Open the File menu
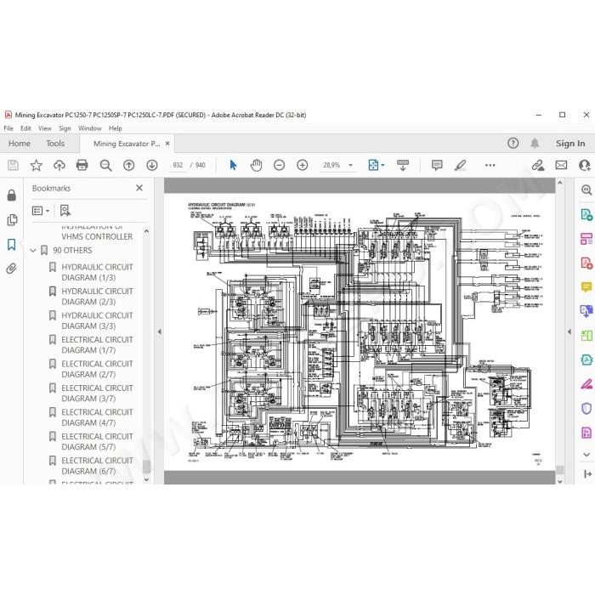Viewport: 595px width, 595px height. pyautogui.click(x=8, y=128)
